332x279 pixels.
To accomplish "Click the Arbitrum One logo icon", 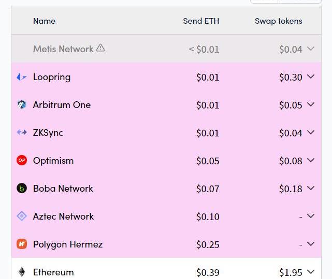I will pos(22,105).
